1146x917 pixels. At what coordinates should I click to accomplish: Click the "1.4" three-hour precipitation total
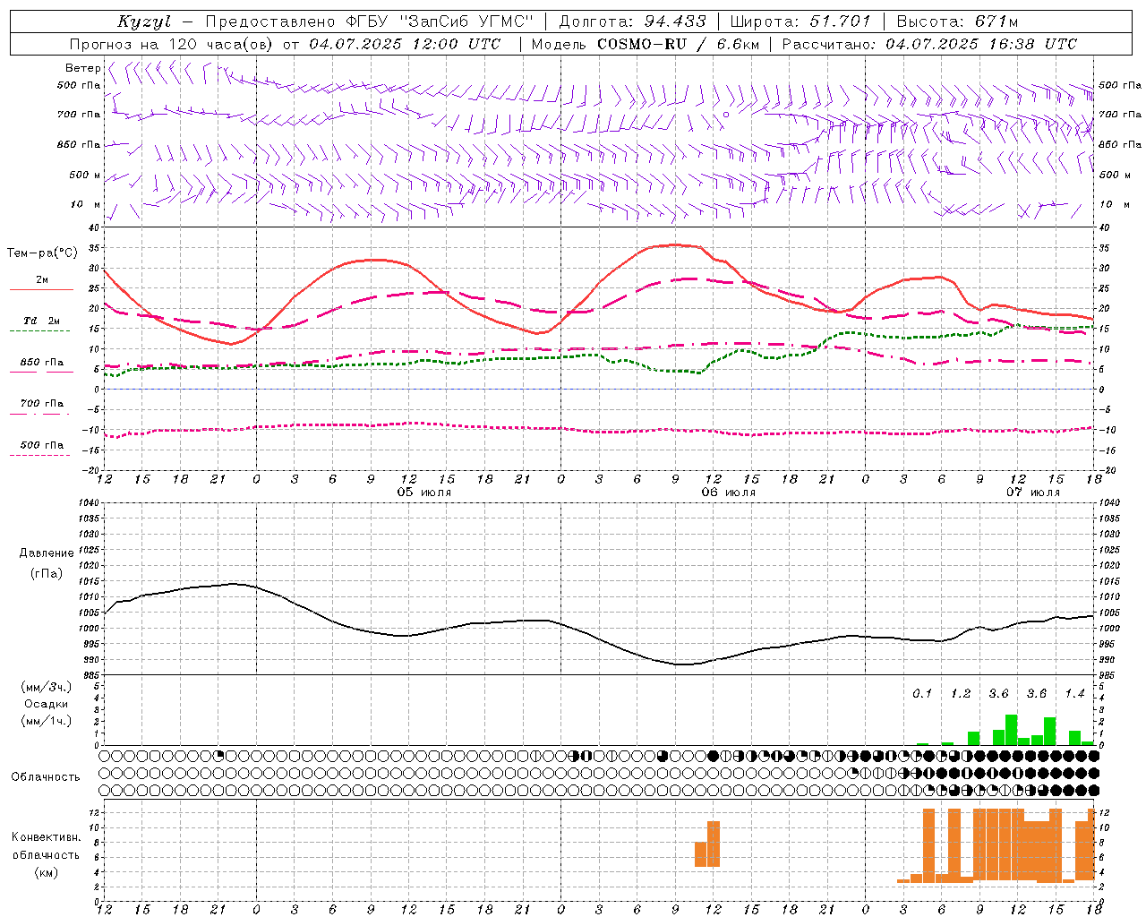click(1074, 693)
